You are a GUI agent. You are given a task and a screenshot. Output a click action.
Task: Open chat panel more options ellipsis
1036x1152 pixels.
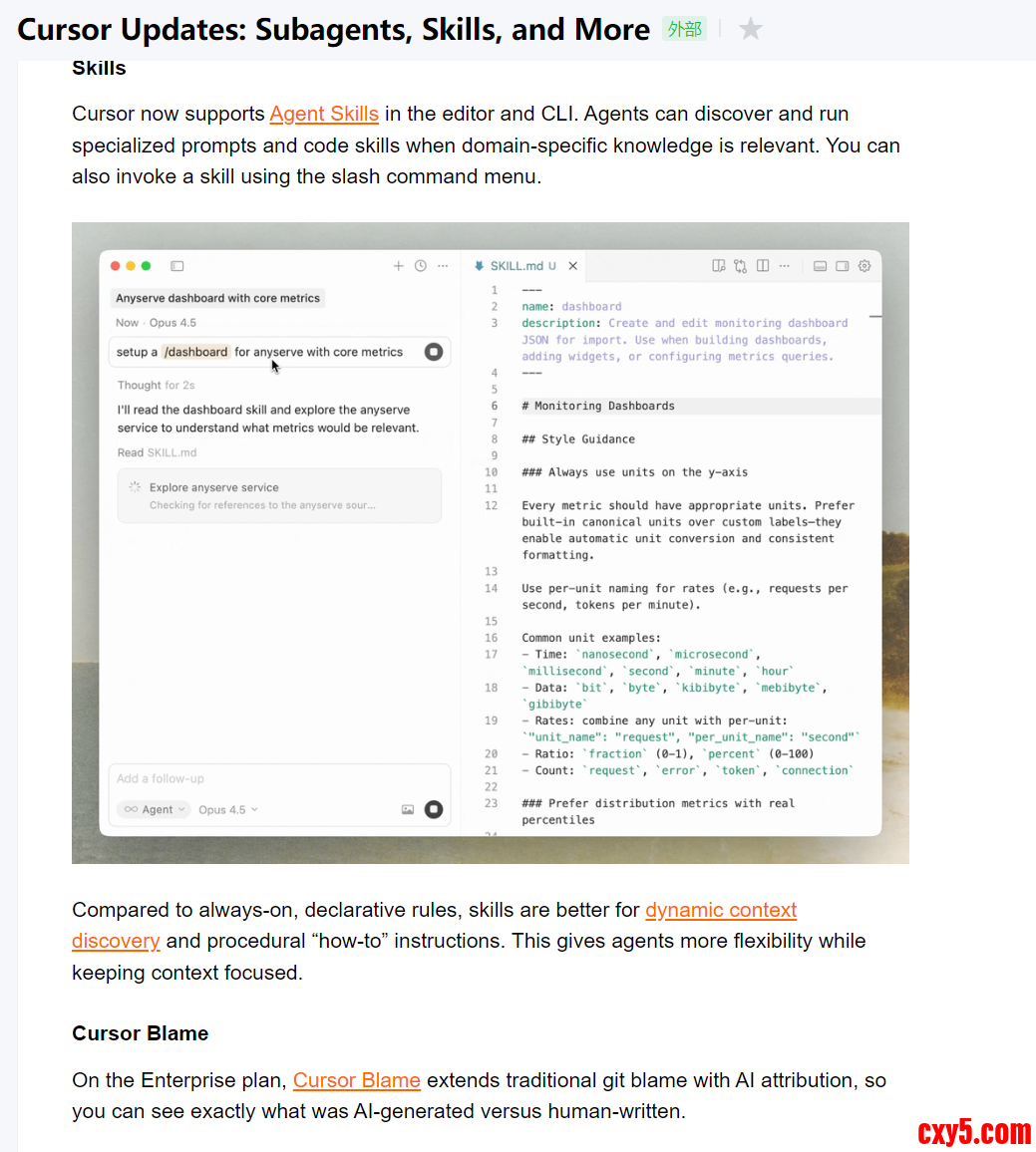click(x=443, y=266)
